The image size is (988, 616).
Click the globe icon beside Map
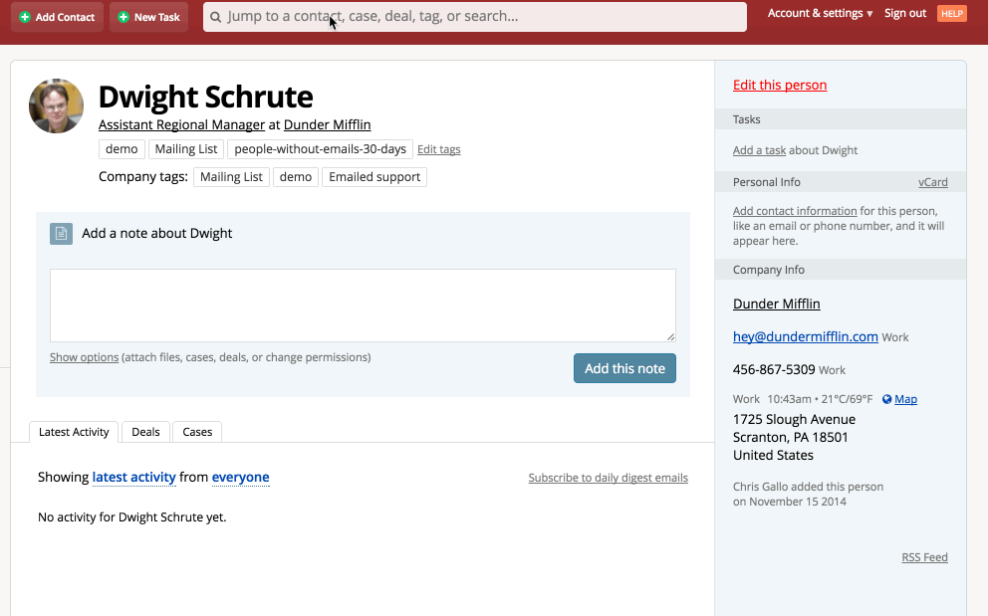click(x=886, y=399)
